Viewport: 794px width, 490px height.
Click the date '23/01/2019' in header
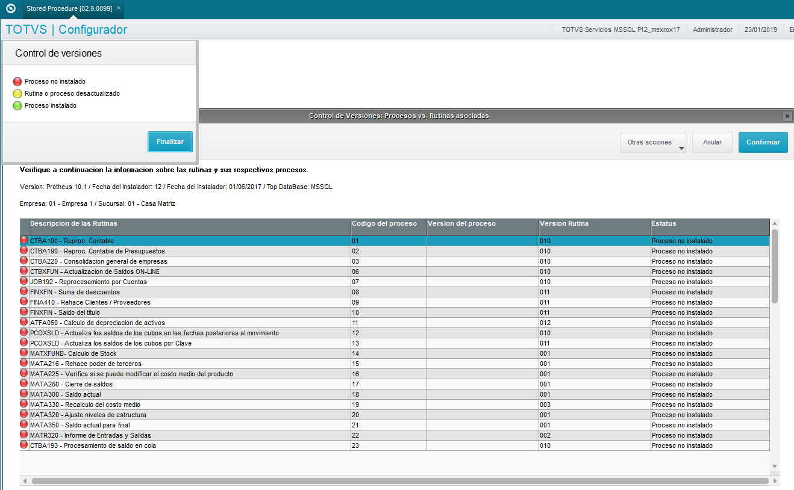pyautogui.click(x=761, y=29)
